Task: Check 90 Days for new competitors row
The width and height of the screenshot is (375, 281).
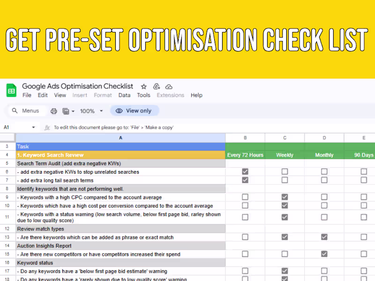Action: tap(364, 254)
